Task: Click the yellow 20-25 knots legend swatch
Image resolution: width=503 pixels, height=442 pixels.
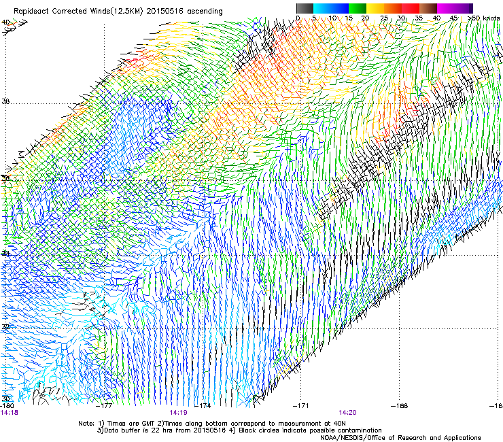Action: [375, 8]
